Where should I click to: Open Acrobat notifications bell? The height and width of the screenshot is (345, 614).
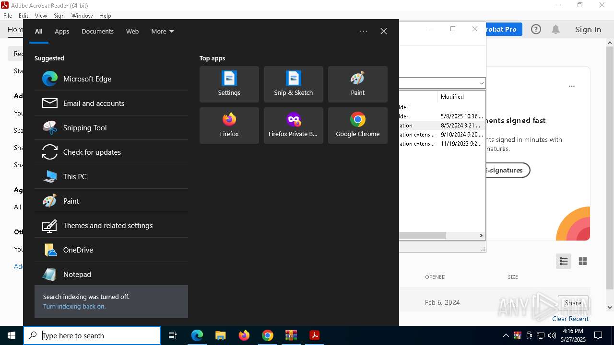click(555, 29)
